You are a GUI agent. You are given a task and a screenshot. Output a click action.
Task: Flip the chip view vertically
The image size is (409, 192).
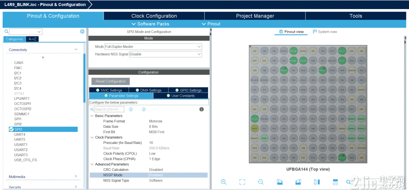(x=335, y=182)
